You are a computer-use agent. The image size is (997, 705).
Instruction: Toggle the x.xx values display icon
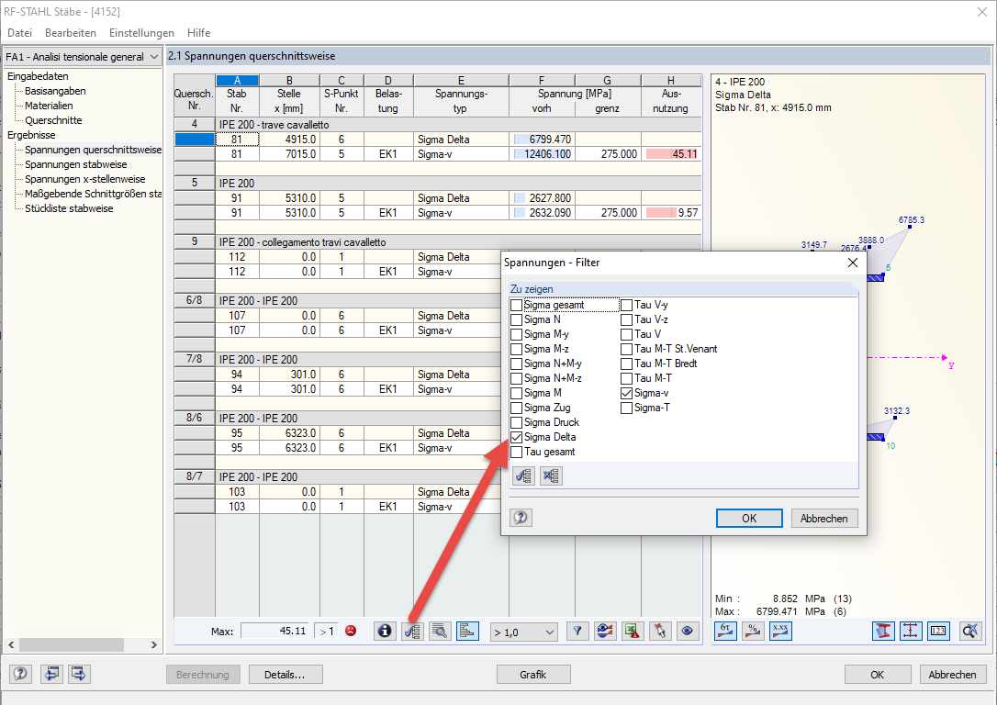[780, 631]
